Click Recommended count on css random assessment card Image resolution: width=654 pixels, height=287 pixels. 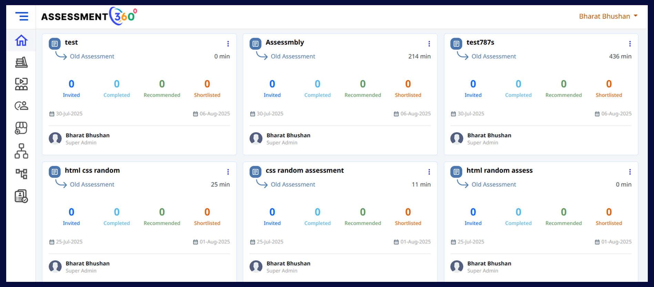tap(363, 212)
